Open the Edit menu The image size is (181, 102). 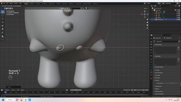tap(7, 4)
